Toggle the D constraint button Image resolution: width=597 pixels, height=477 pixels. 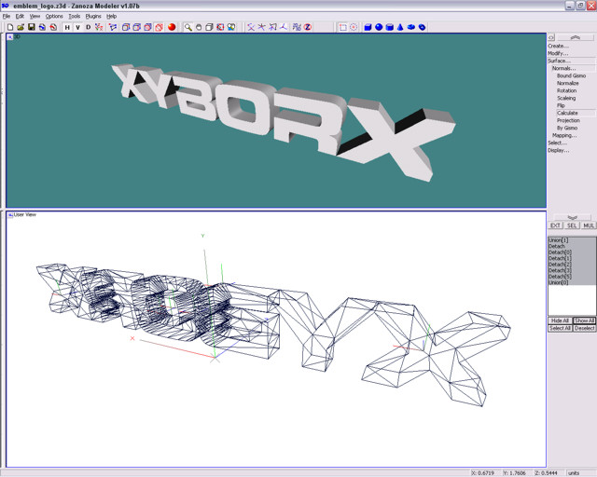(89, 27)
